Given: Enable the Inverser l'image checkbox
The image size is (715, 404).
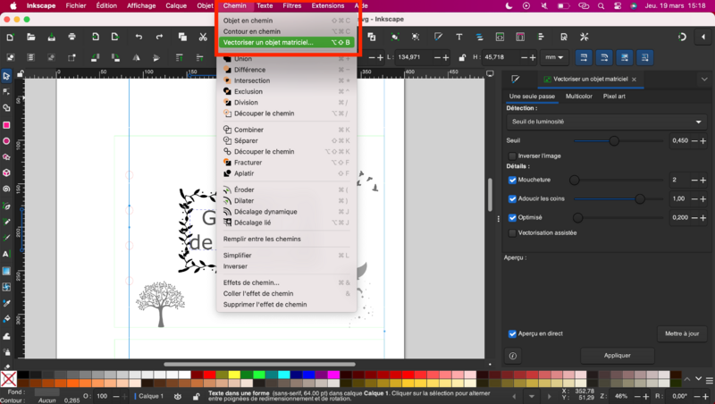Looking at the screenshot, I should point(512,156).
